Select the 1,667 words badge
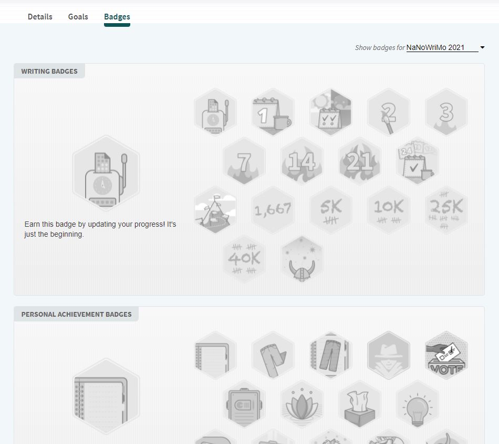The width and height of the screenshot is (499, 444). click(x=273, y=210)
